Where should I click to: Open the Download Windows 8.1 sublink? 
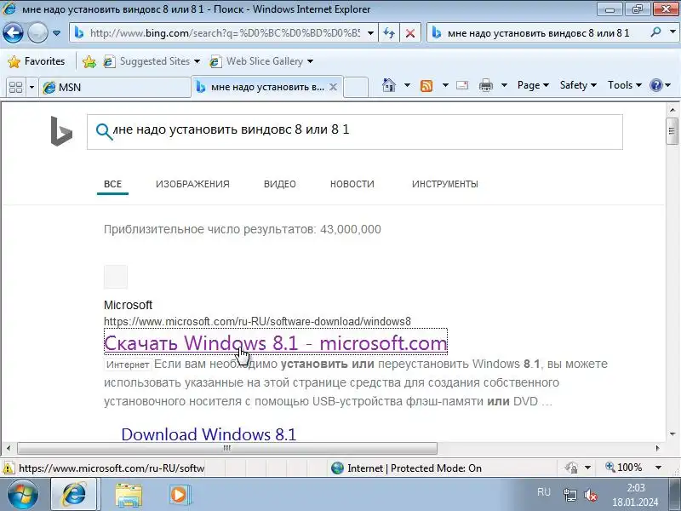pos(209,434)
